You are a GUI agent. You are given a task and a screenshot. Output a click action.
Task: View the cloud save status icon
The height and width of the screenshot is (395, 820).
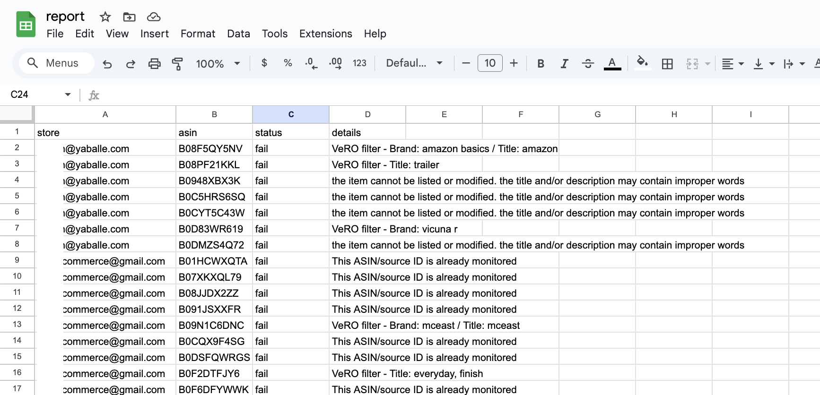pyautogui.click(x=154, y=17)
